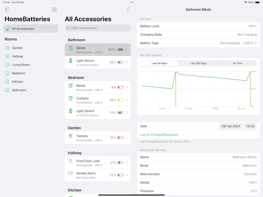Viewport: 263px width, 197px height.
Task: Click the Battery Level 100% value
Action: [252, 26]
